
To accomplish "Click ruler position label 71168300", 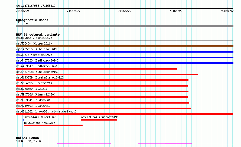I will [176, 11].
